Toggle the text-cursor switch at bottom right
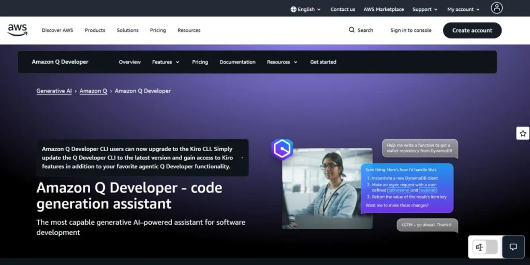The width and height of the screenshot is (530, 265). point(485,247)
